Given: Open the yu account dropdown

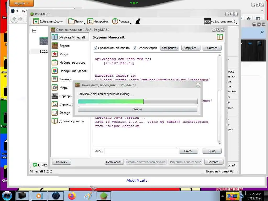Looking at the screenshot, I should (221, 21).
